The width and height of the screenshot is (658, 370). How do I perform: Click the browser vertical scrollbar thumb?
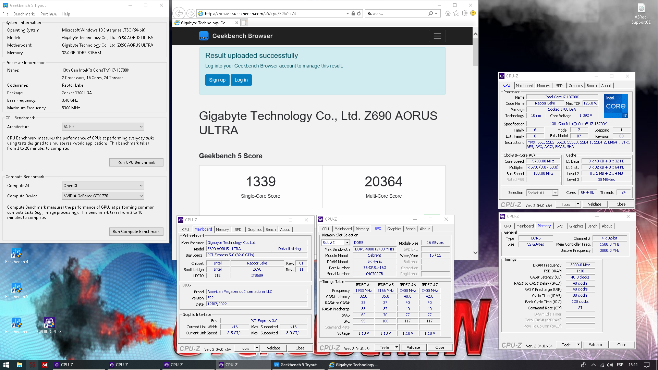tap(475, 51)
